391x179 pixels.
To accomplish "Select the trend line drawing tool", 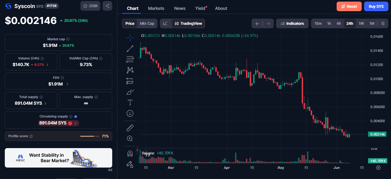I will (x=130, y=49).
